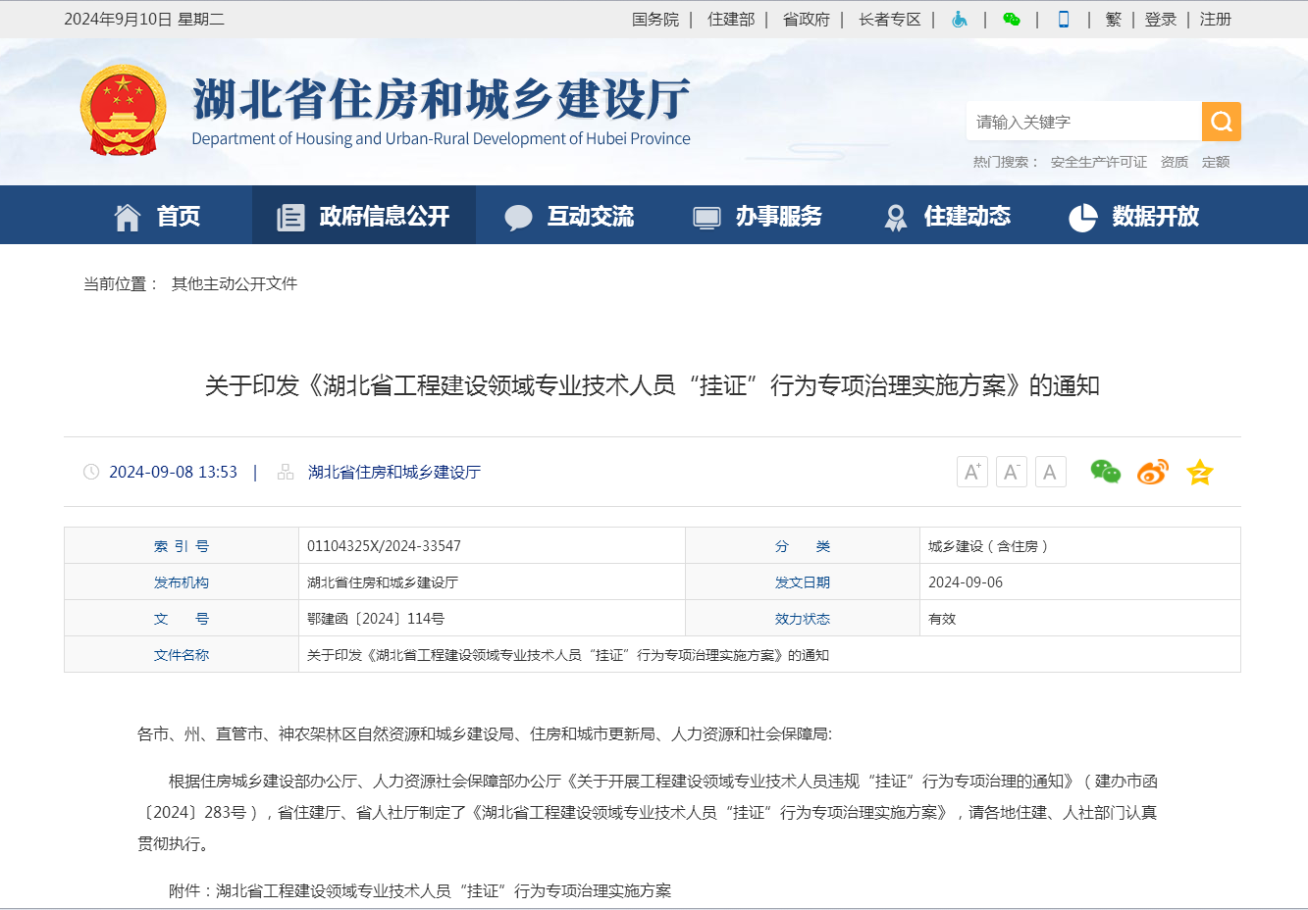The height and width of the screenshot is (910, 1308).
Task: Switch to traditional Chinese with 繁
Action: point(1113,20)
